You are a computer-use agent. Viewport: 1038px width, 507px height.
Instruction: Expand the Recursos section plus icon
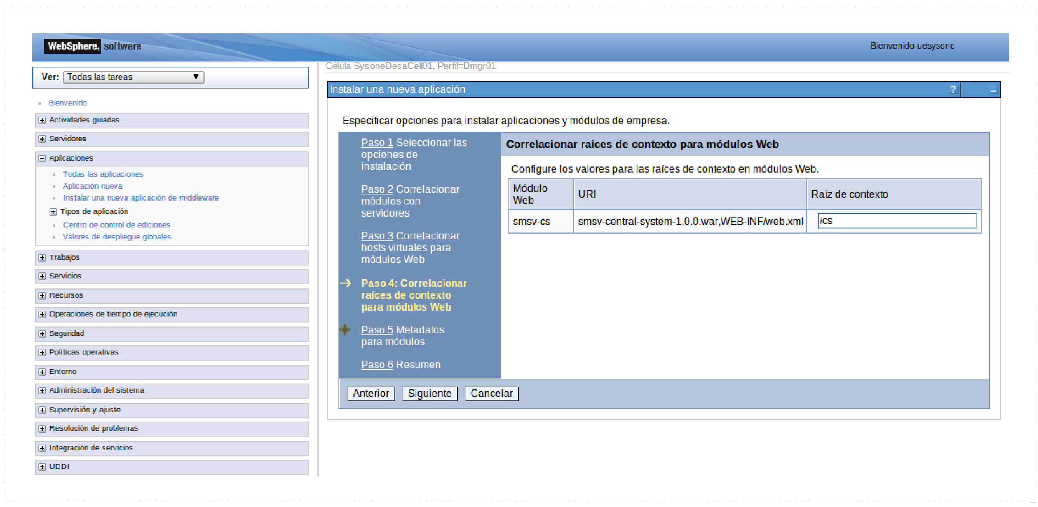click(x=42, y=296)
